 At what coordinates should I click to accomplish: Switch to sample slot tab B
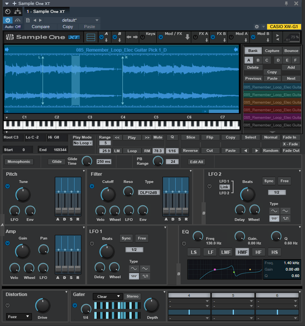pyautogui.click(x=258, y=60)
